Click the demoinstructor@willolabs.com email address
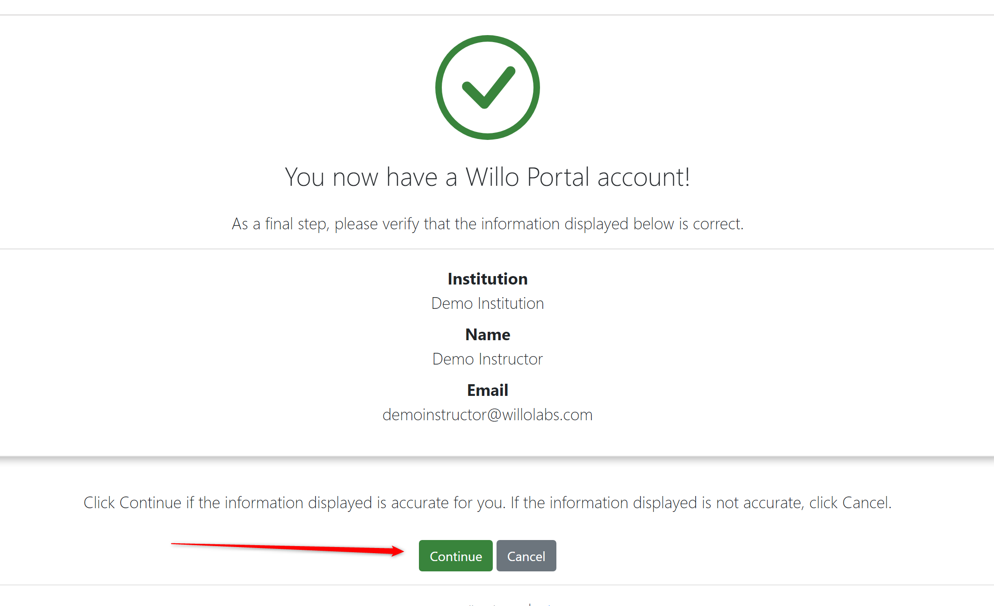Image resolution: width=994 pixels, height=606 pixels. [487, 415]
